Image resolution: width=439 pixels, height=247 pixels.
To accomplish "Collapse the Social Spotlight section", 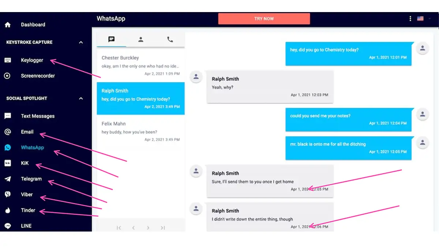I will [81, 98].
